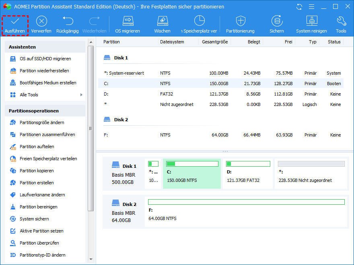
Task: Sort by Gesamtgröße column header
Action: (215, 42)
